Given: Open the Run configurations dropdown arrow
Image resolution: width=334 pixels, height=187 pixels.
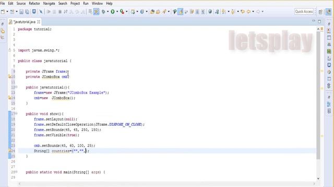Looking at the screenshot, I should coord(117,11).
